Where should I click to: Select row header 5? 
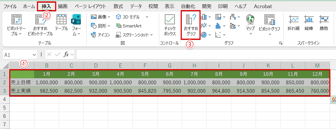pyautogui.click(x=5, y=108)
